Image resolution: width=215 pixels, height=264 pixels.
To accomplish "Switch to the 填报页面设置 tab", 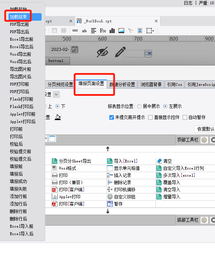I will click(x=91, y=84).
